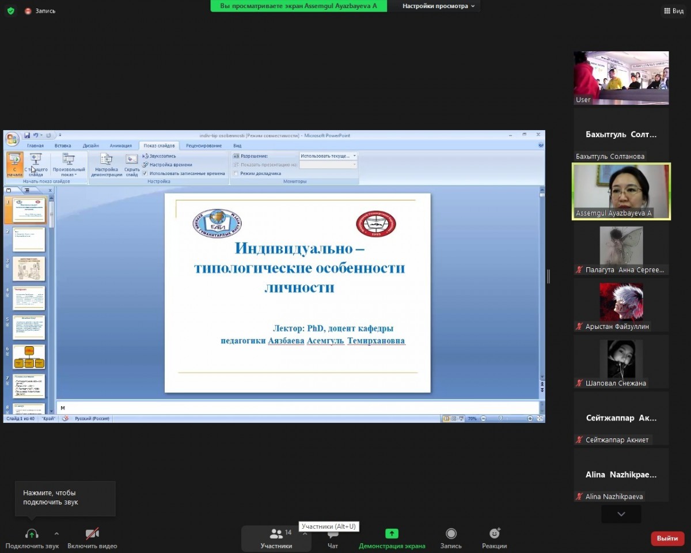This screenshot has width=691, height=553.
Task: Leave the meeting with Выйти
Action: click(667, 538)
